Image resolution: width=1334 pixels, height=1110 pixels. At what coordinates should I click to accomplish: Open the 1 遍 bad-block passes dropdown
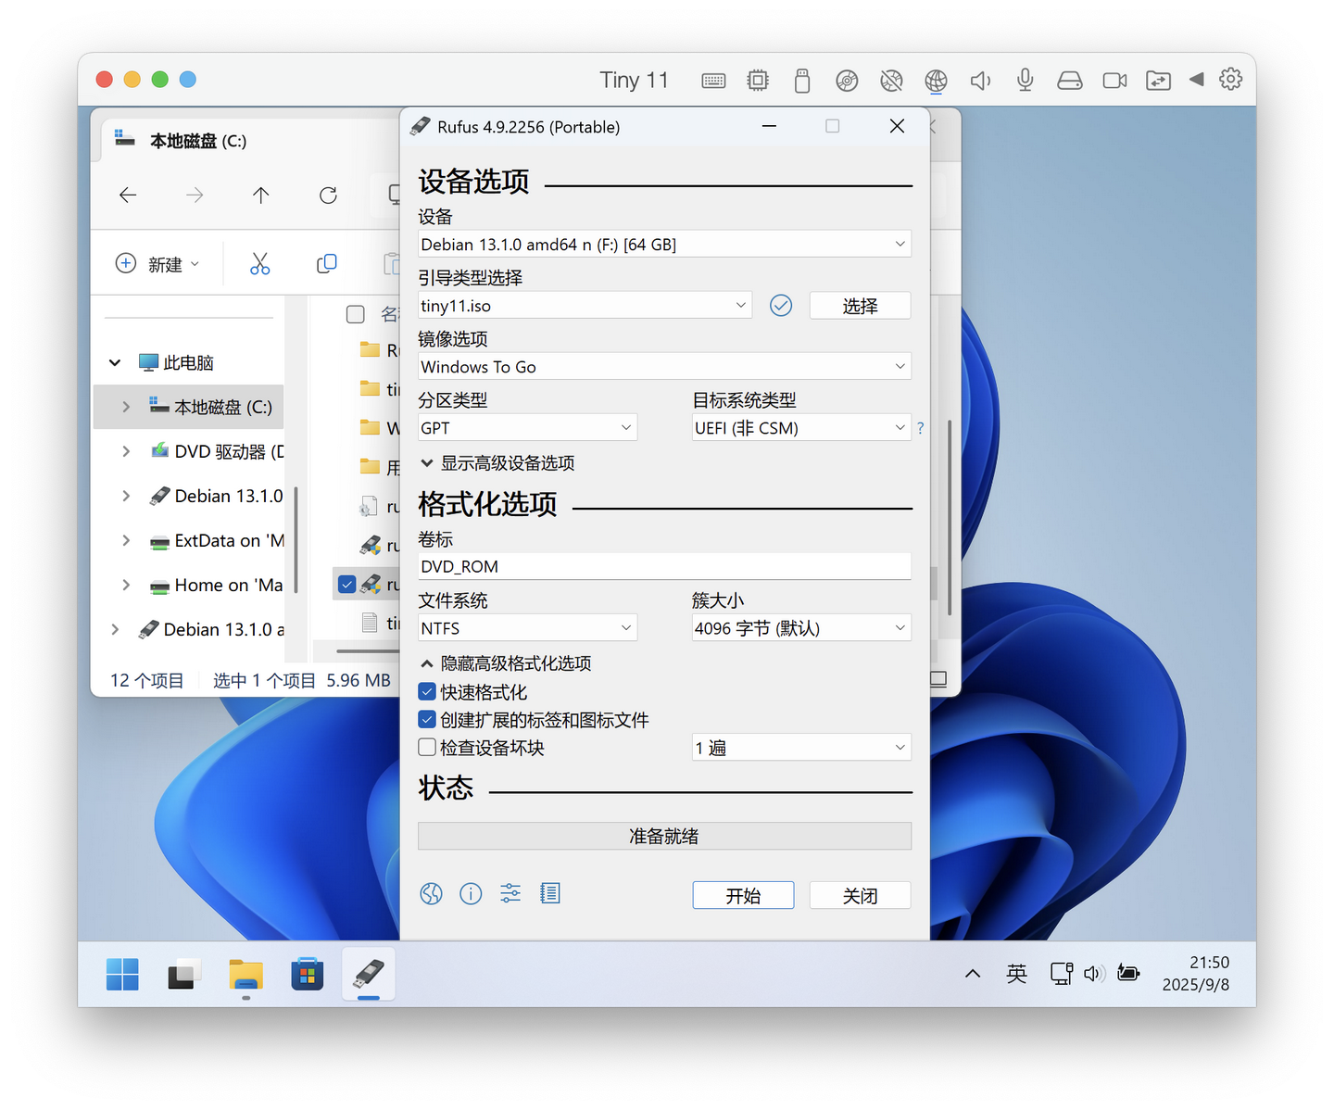[801, 748]
